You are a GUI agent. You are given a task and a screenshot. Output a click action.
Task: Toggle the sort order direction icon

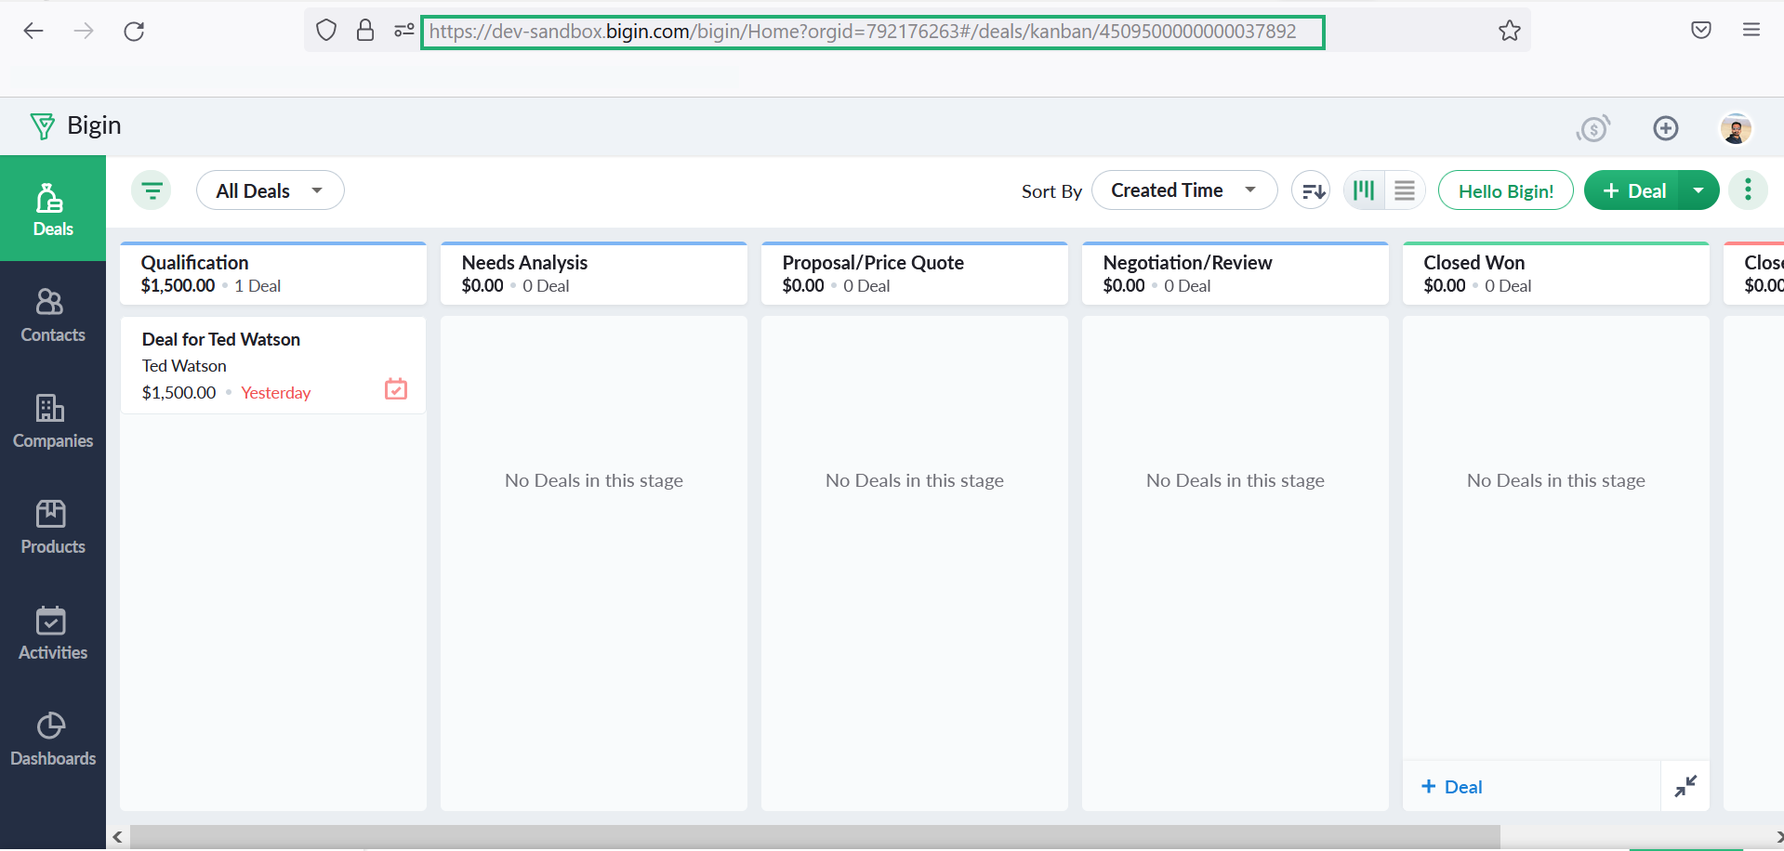(x=1312, y=190)
